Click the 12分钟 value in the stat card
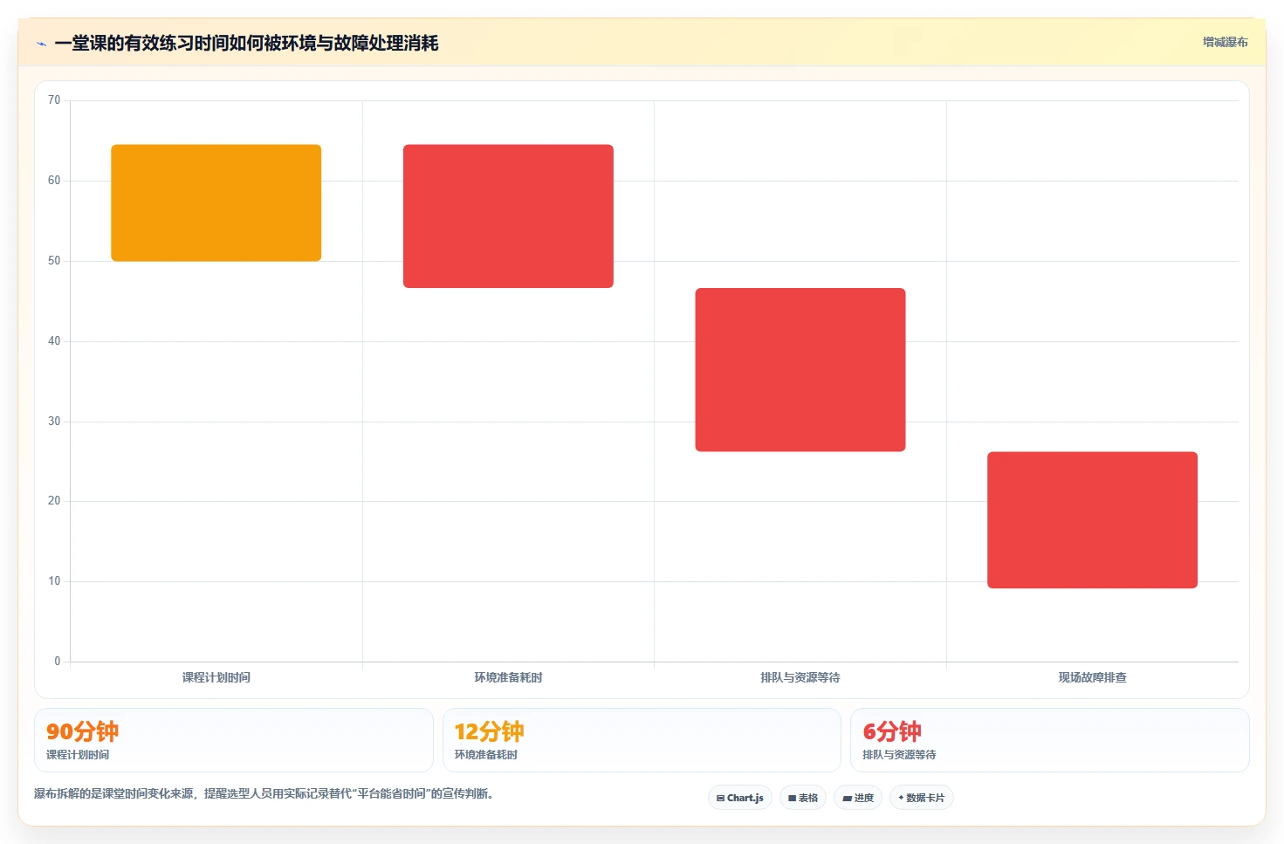Image resolution: width=1284 pixels, height=844 pixels. (489, 731)
